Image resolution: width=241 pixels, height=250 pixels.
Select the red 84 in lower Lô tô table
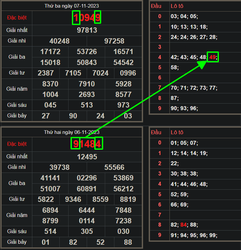click(x=184, y=225)
